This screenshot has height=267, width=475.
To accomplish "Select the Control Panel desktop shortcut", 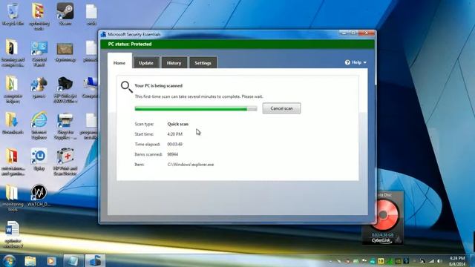I will pyautogui.click(x=39, y=54).
